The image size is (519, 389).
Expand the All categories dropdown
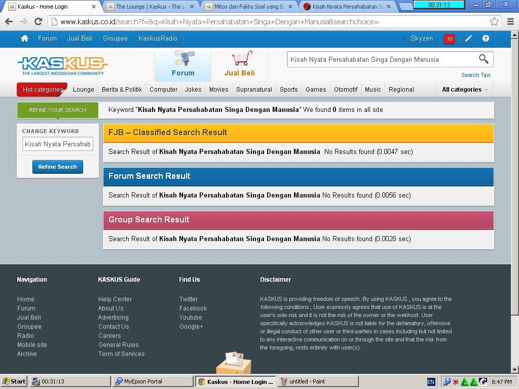click(x=465, y=90)
